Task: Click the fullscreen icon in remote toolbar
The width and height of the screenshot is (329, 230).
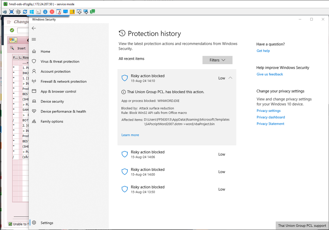Action: click(x=12, y=12)
